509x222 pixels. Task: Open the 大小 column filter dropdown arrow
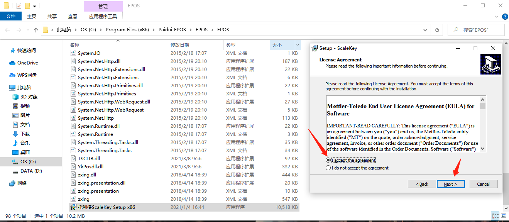(x=297, y=45)
